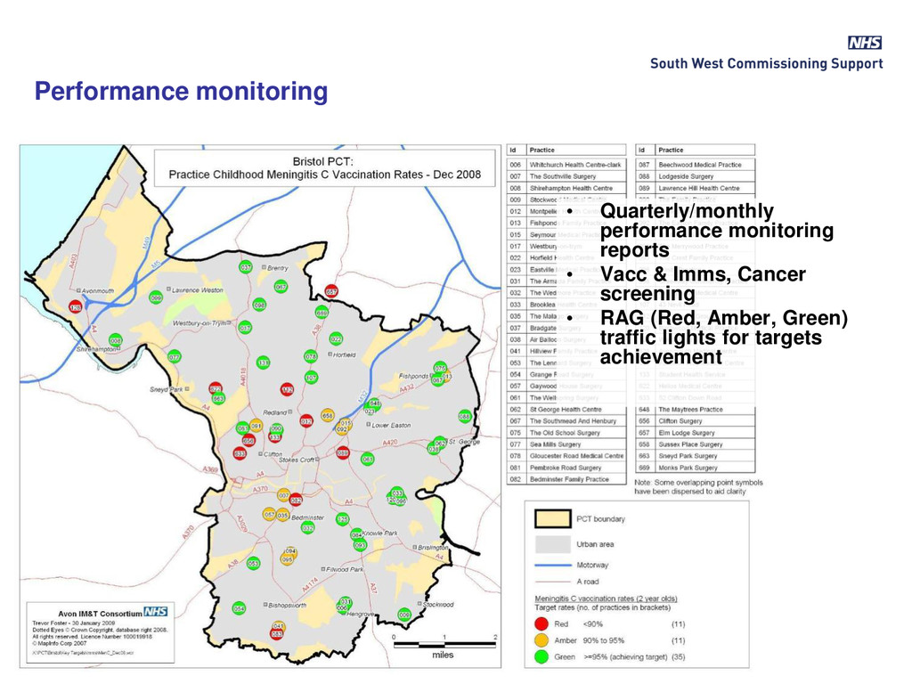Select the Urban area legend swatch
Viewport: 912px width, 684px height.
click(x=552, y=544)
